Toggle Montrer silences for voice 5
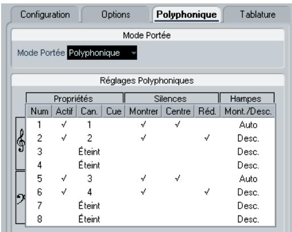Screen dimensions: 292x232 pyautogui.click(x=143, y=178)
